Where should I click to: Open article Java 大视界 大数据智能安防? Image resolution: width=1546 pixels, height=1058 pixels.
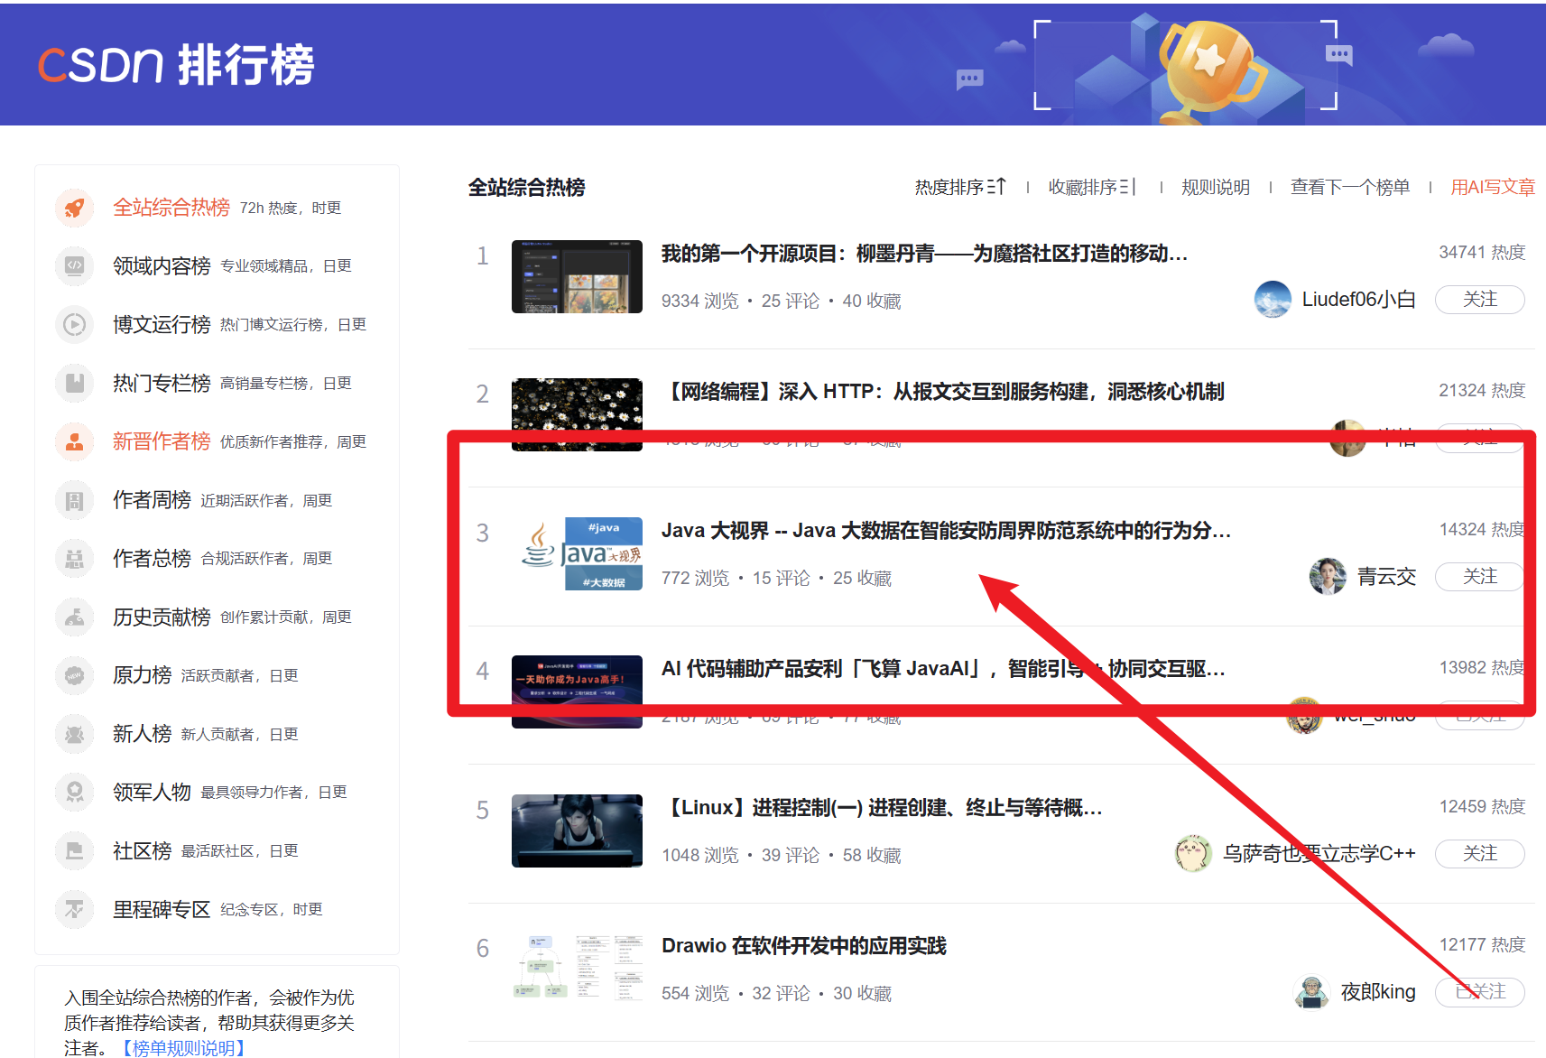click(x=946, y=531)
